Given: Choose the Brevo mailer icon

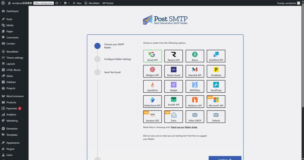Looking at the screenshot, I should [x=195, y=56].
